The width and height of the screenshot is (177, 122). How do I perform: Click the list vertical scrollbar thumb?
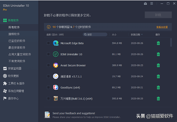171,42
